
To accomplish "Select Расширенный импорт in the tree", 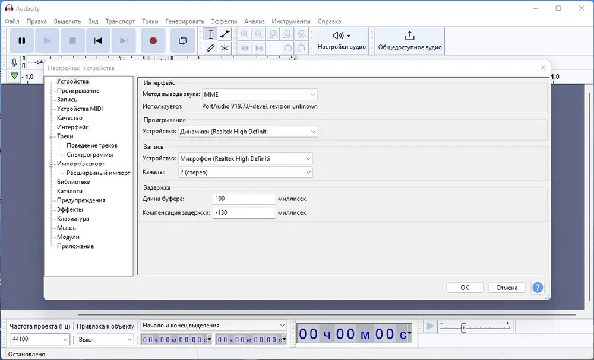I will pos(98,173).
